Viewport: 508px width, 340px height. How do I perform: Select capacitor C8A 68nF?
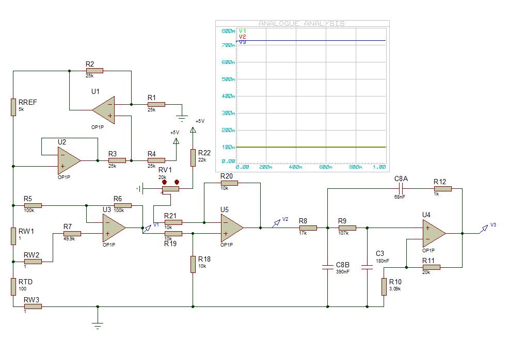point(401,188)
